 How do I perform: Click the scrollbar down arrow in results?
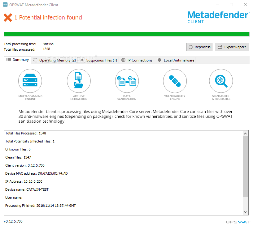click(246, 212)
